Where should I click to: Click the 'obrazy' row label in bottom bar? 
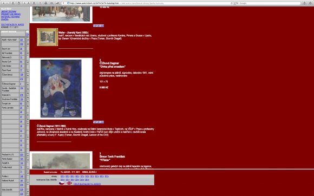point(54,177)
